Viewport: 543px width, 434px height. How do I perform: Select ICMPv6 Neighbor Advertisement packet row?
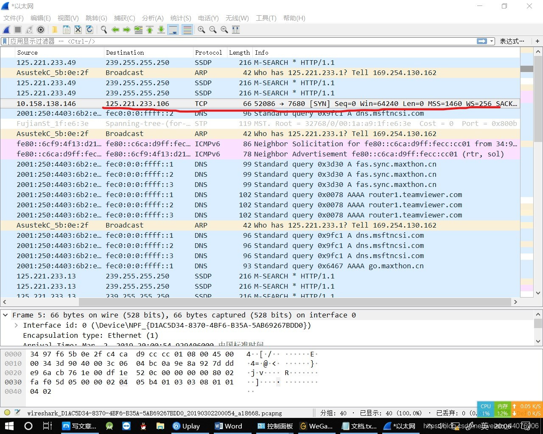(x=260, y=154)
